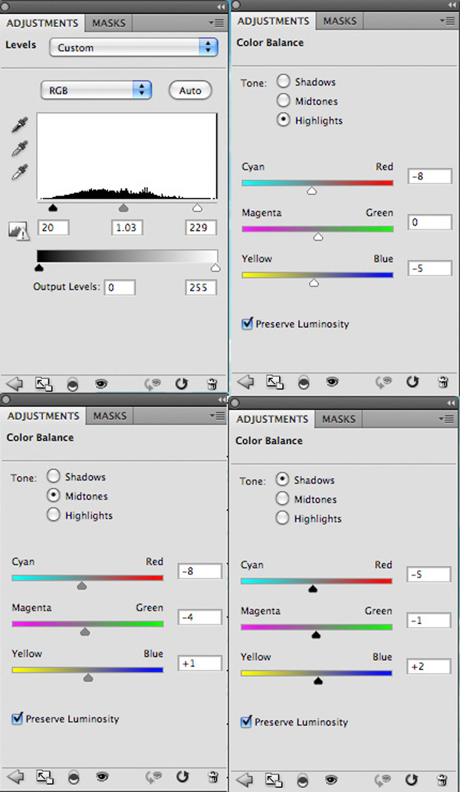Click the Cyan-Red slider handle in Highlights panel
The image size is (460, 792).
coord(311,190)
